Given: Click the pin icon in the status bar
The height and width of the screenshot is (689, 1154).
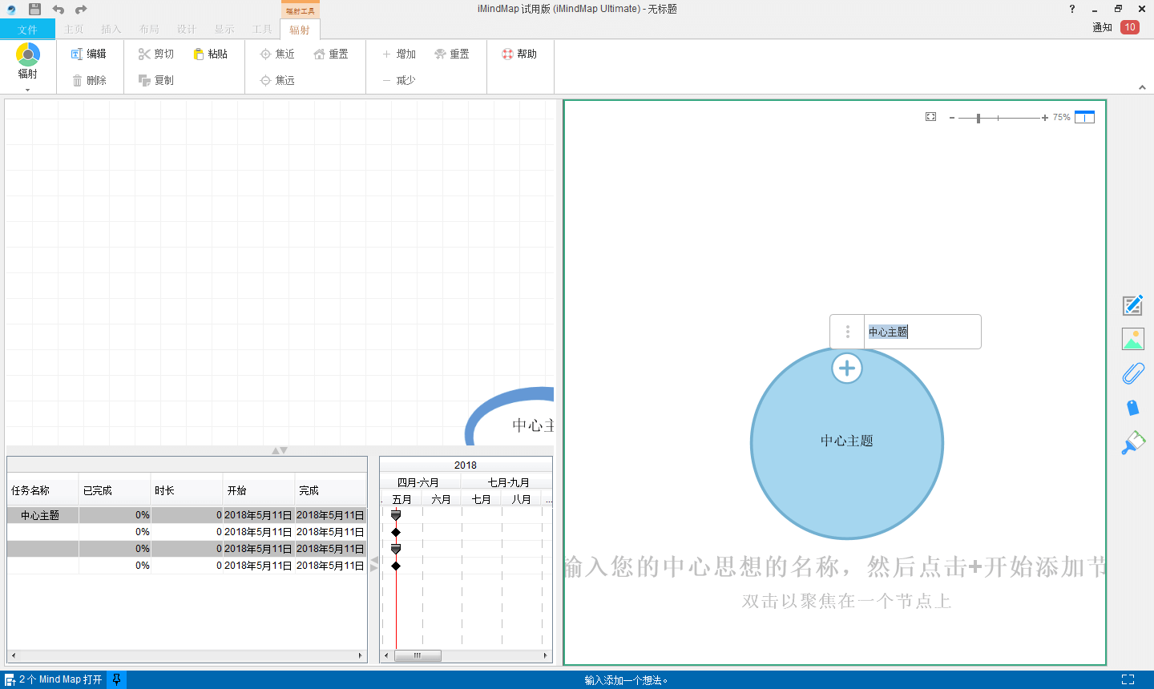Looking at the screenshot, I should (x=117, y=679).
